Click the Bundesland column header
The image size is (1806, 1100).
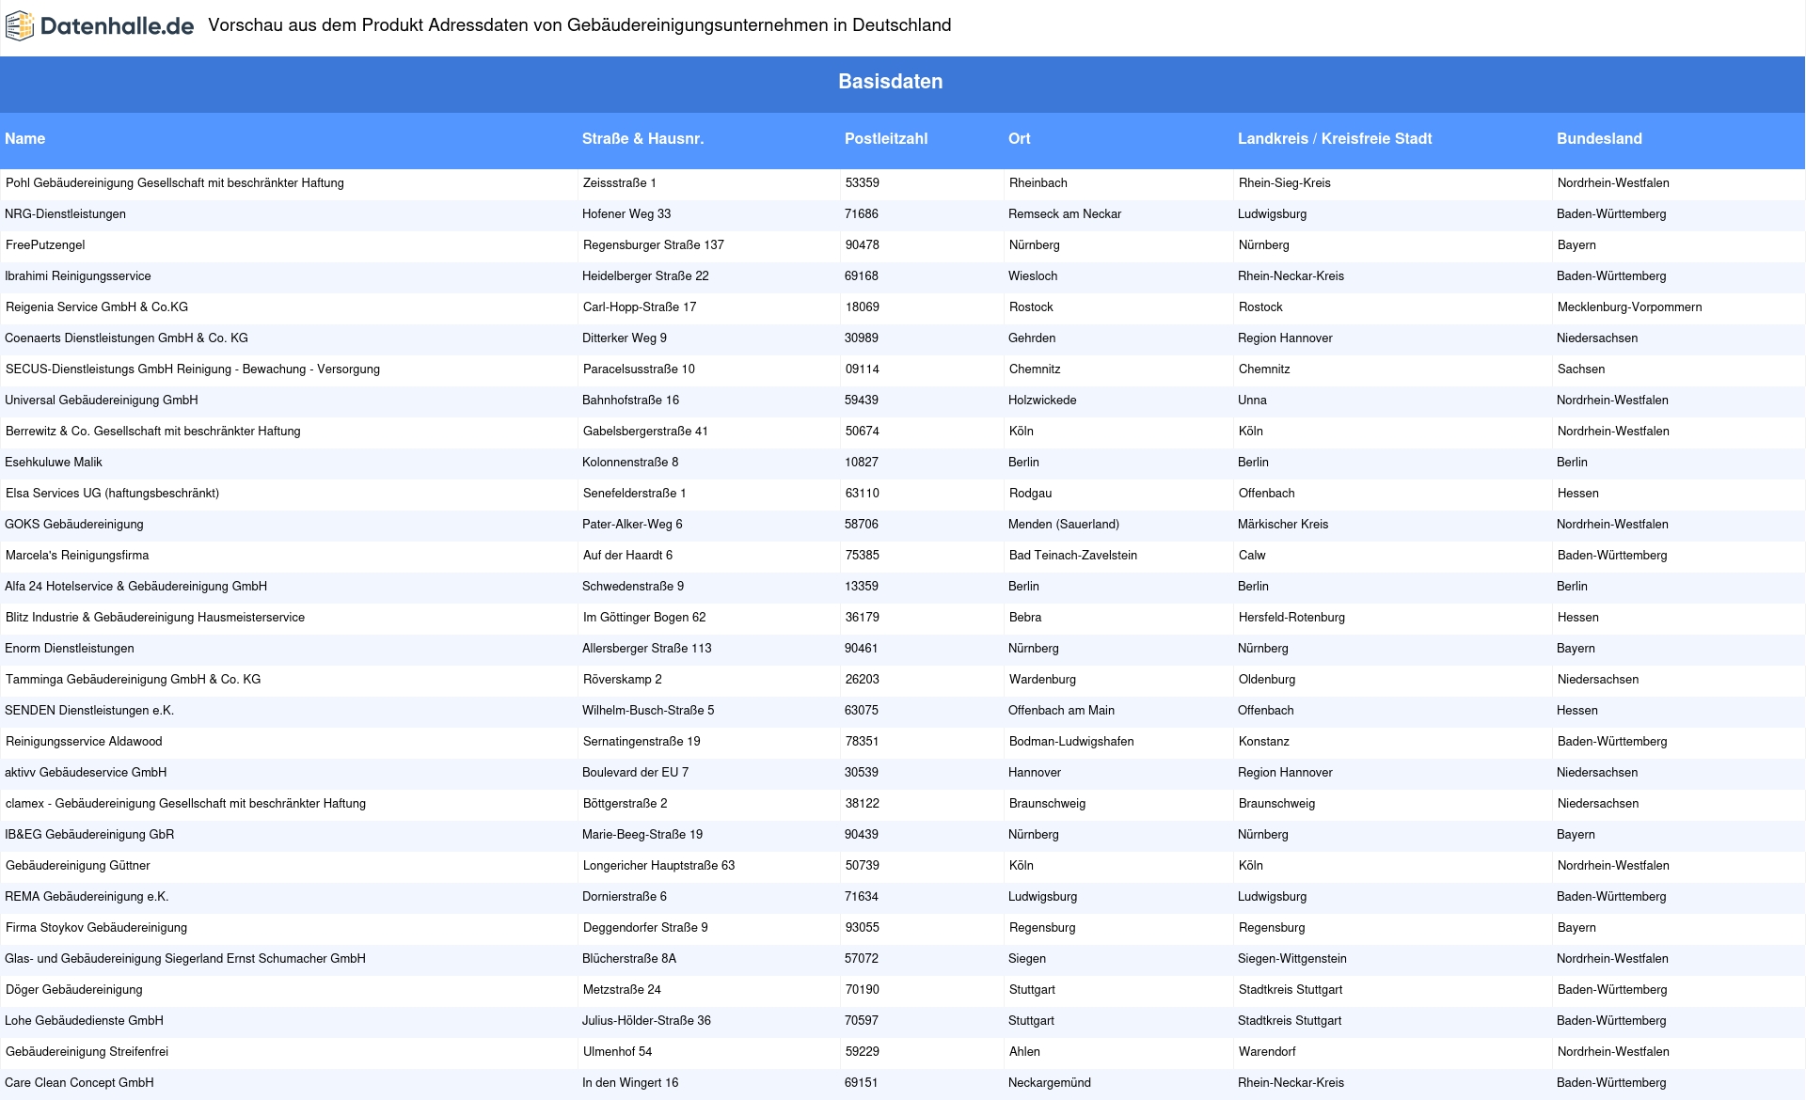[x=1599, y=138]
